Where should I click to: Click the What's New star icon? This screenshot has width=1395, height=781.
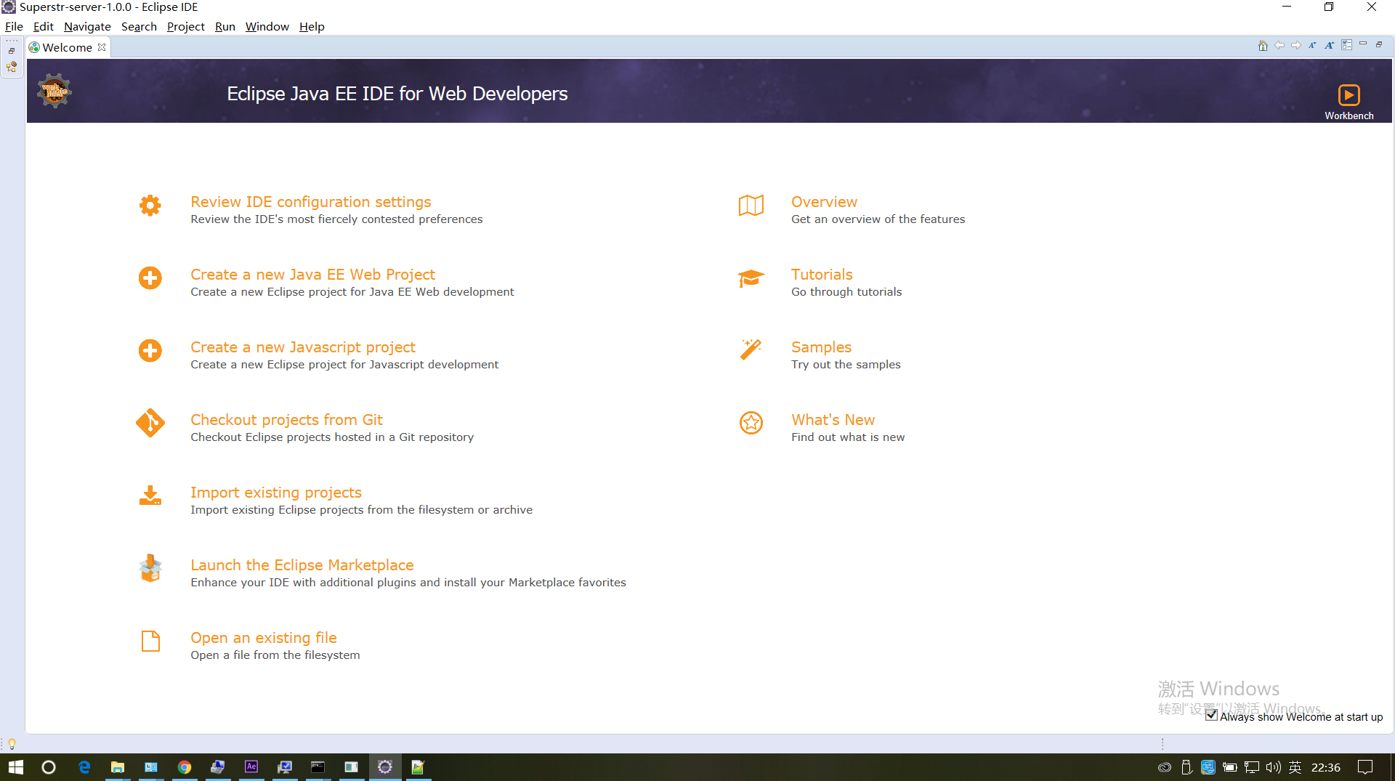coord(751,423)
